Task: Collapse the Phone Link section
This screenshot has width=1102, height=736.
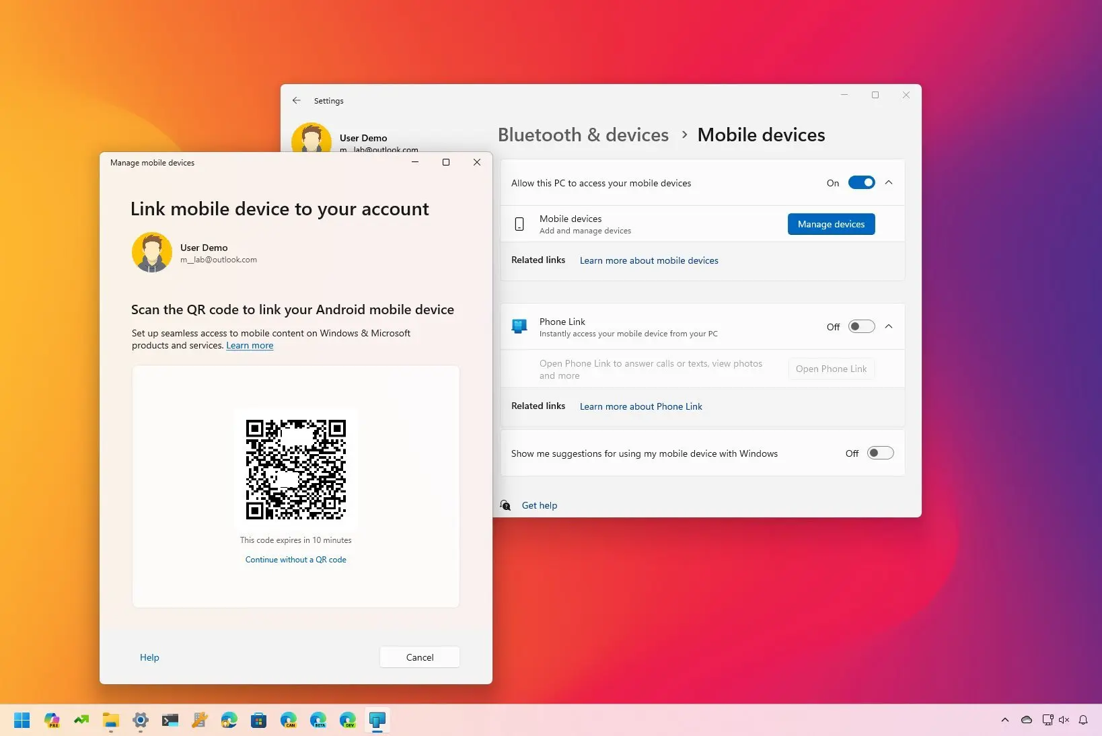Action: pos(889,326)
